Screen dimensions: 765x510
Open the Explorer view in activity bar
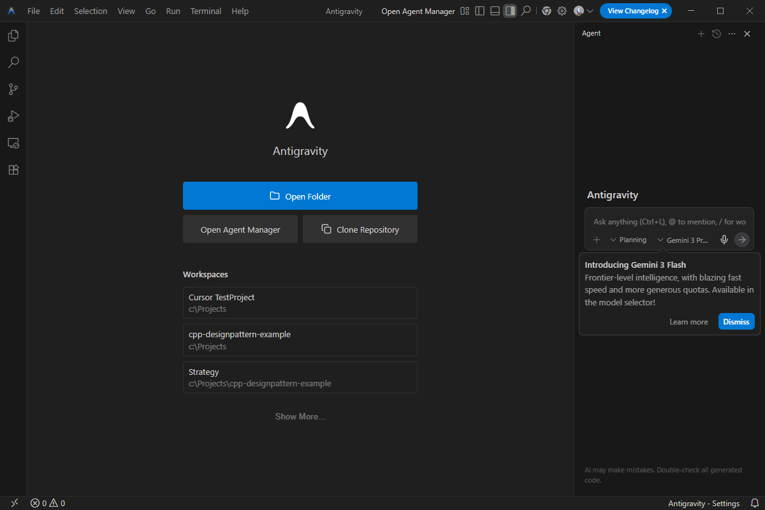13,36
